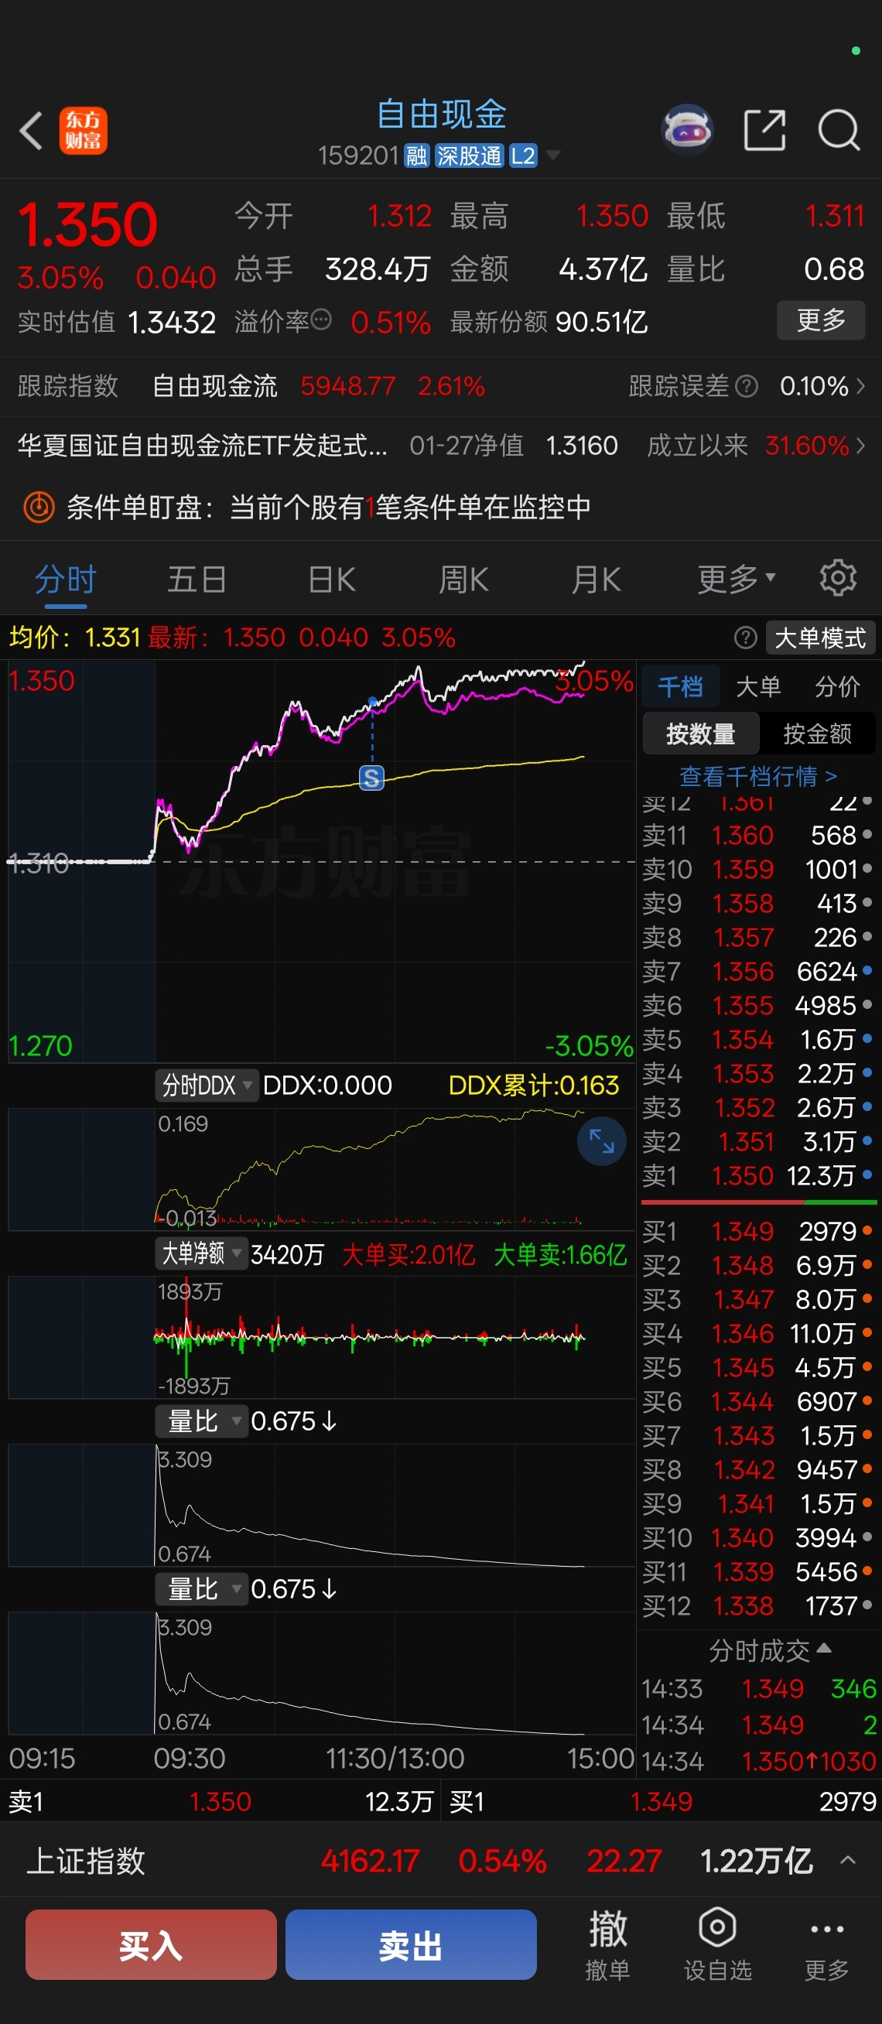Select 卖1 1.350 order book row
Image resolution: width=882 pixels, height=2024 pixels.
tap(759, 1175)
